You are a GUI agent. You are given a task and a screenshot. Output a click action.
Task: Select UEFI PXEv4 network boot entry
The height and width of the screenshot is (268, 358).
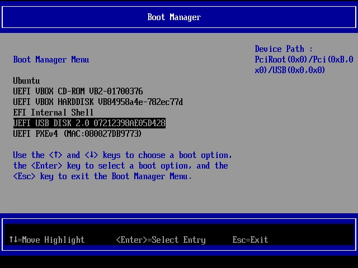pos(77,133)
